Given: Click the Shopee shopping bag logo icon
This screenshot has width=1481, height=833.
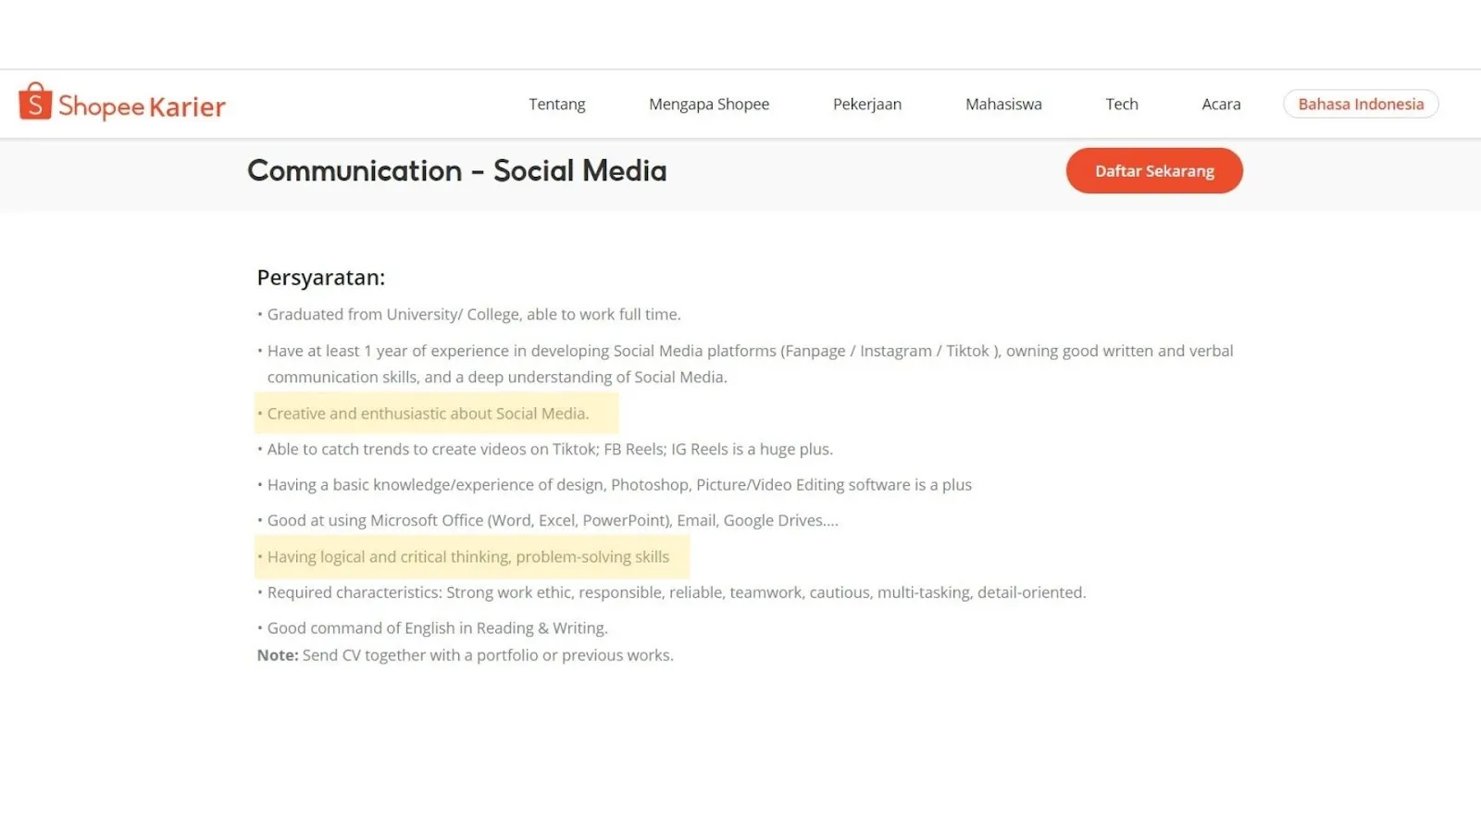Looking at the screenshot, I should pyautogui.click(x=33, y=103).
